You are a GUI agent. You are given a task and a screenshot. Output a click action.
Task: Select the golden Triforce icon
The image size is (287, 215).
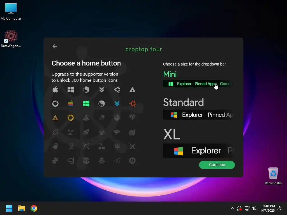[55, 118]
